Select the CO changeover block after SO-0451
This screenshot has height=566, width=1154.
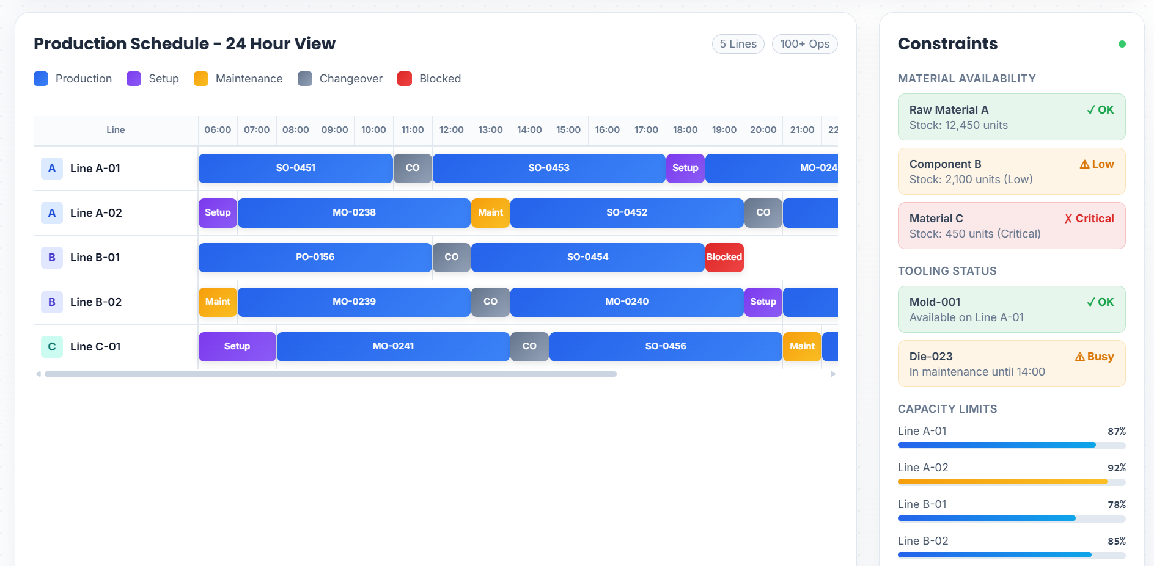[x=413, y=169]
